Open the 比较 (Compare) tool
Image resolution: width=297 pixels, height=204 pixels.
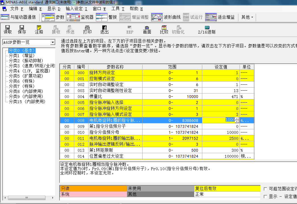(164, 29)
